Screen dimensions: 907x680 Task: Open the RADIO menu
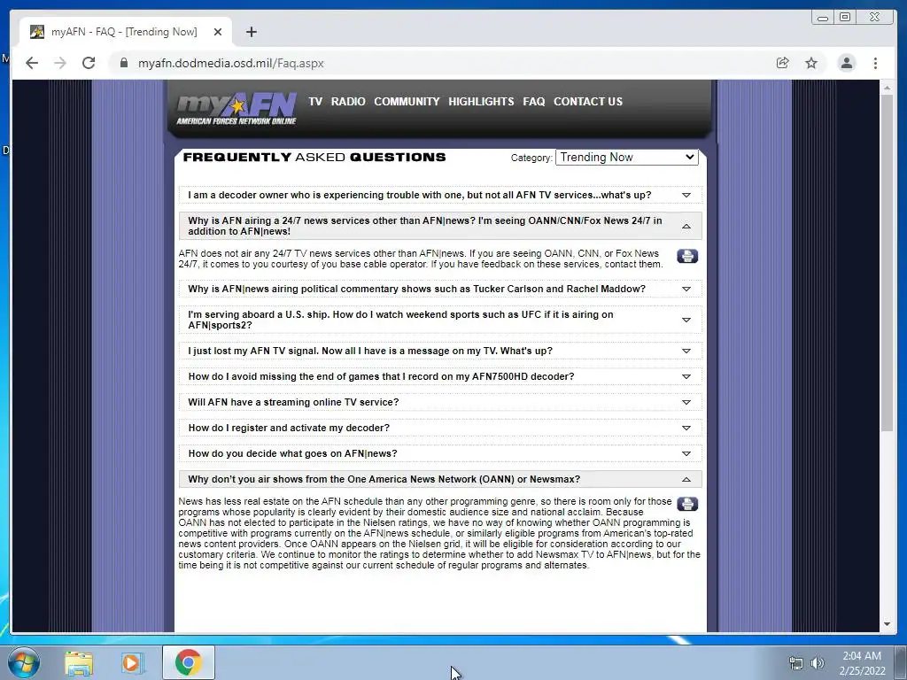(347, 101)
